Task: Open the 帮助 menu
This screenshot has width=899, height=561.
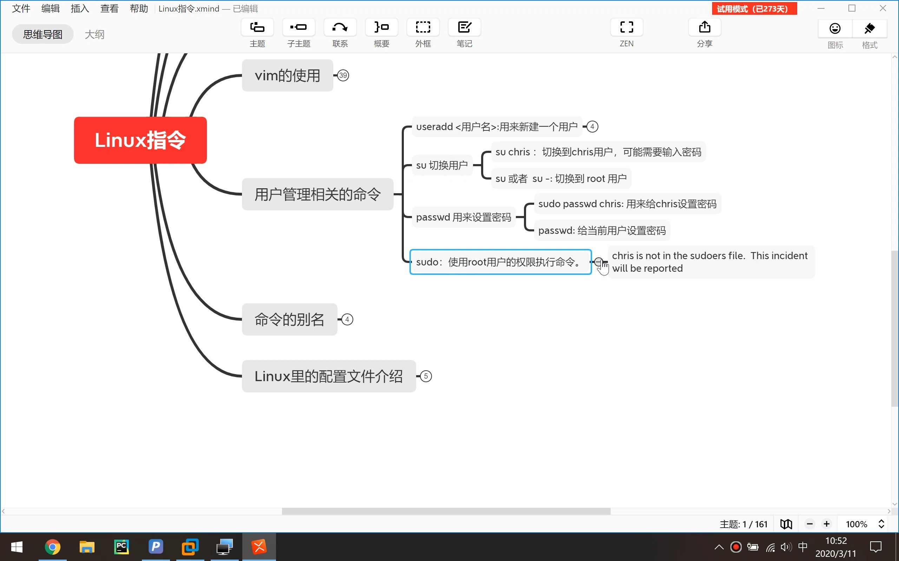Action: (139, 8)
